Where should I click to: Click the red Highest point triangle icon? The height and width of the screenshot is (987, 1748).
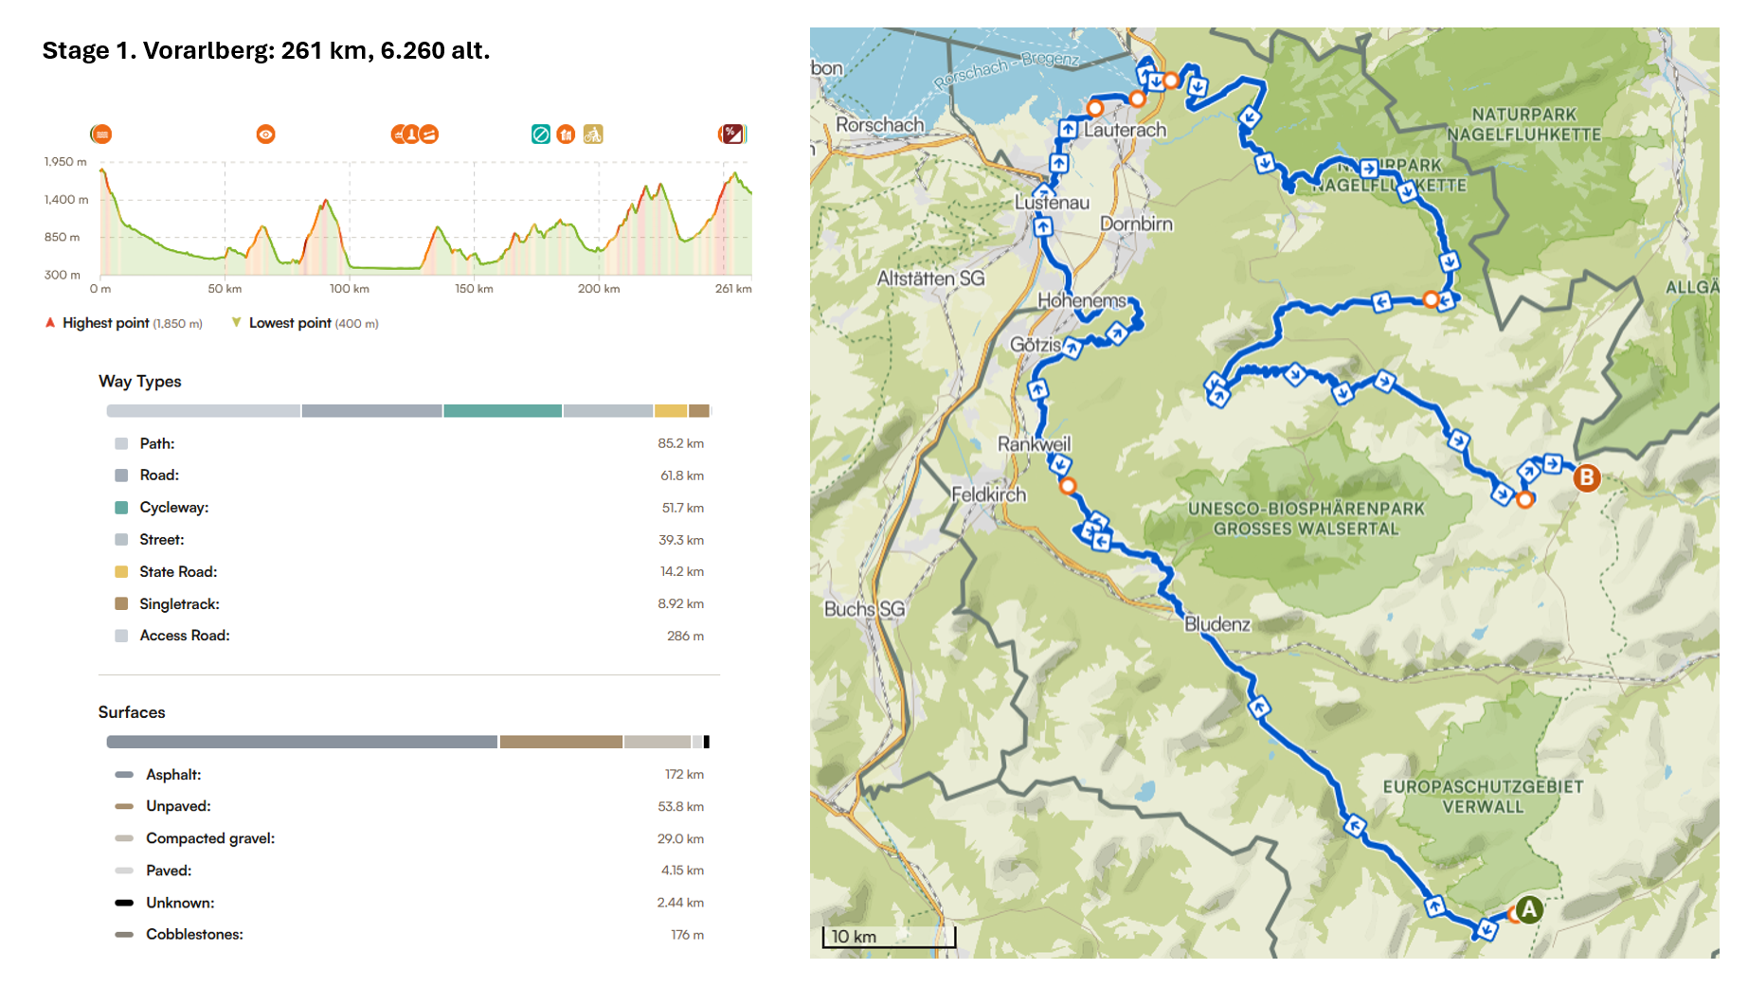click(50, 323)
